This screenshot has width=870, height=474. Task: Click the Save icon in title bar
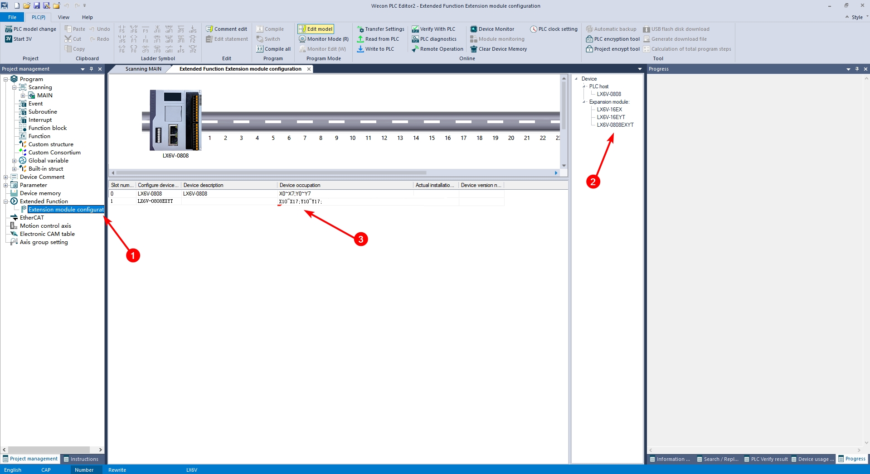coord(37,5)
